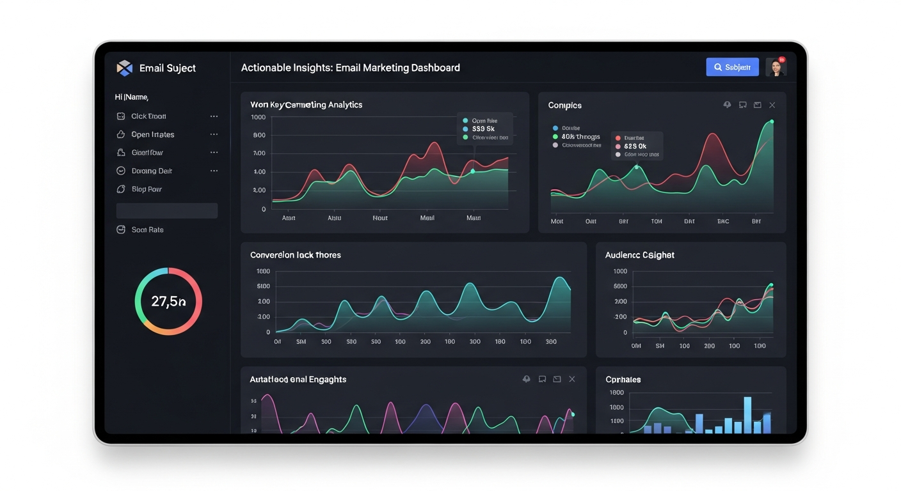Click the 27,5n donut progress ring
The height and width of the screenshot is (491, 901).
click(168, 300)
